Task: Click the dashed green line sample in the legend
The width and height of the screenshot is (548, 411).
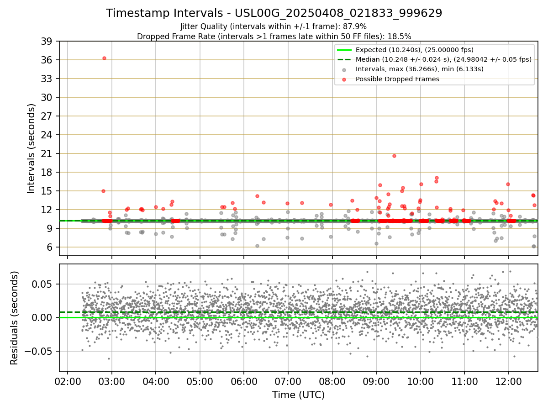Action: pyautogui.click(x=344, y=59)
